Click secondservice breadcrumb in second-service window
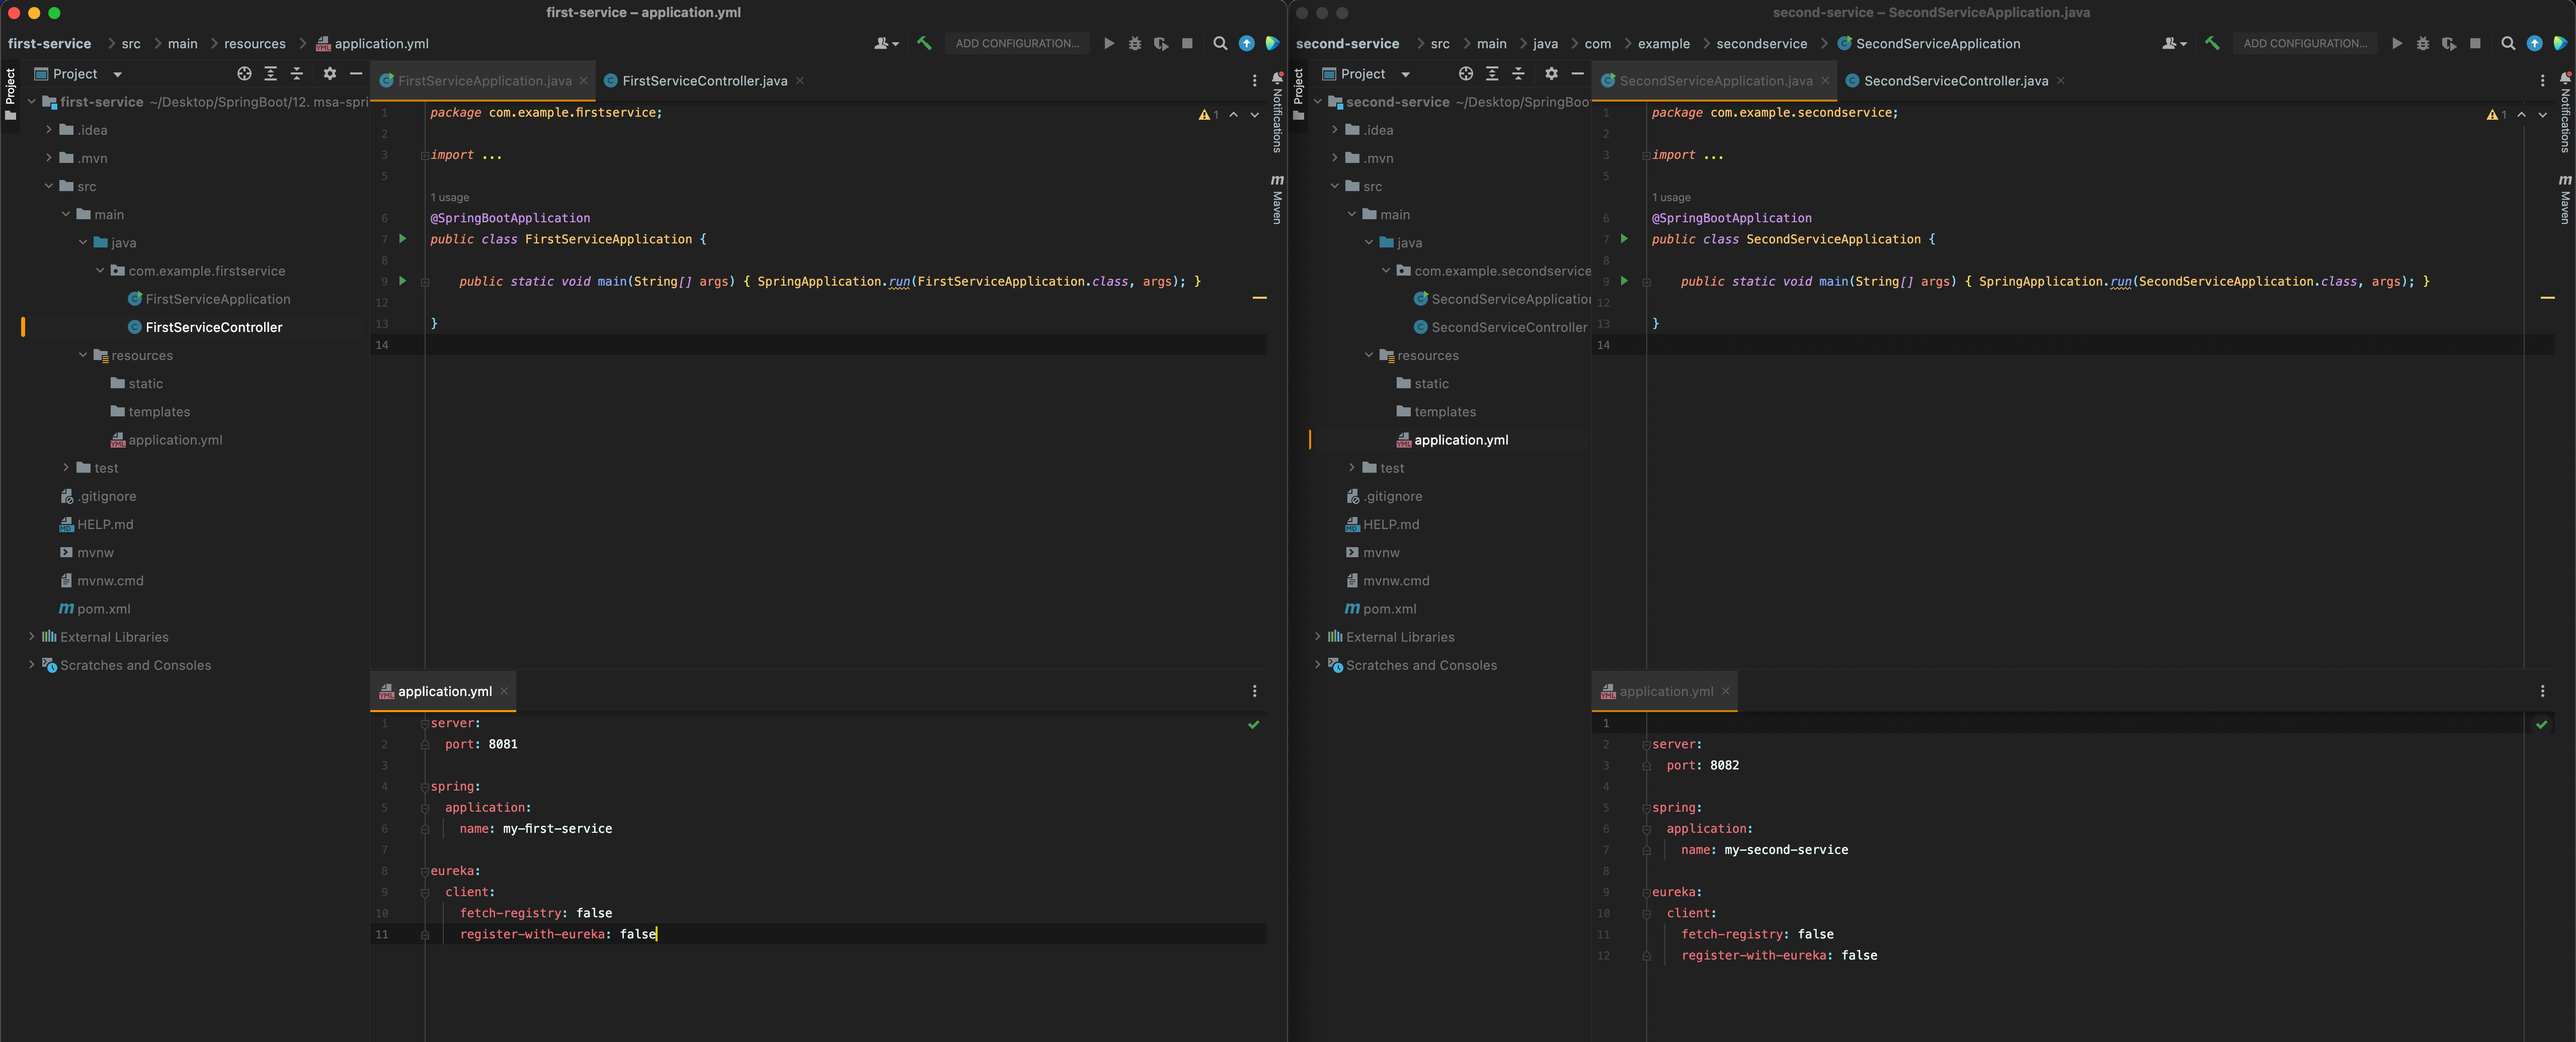The width and height of the screenshot is (2576, 1042). click(x=1761, y=43)
